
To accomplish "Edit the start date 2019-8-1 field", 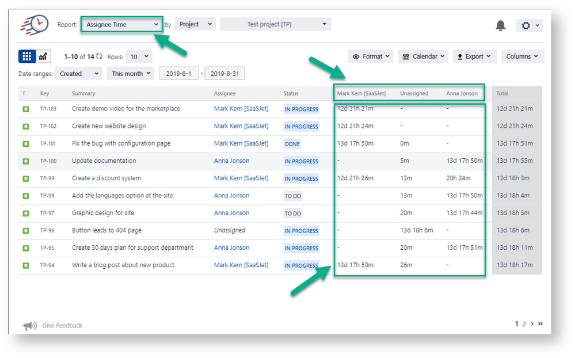I will [178, 73].
